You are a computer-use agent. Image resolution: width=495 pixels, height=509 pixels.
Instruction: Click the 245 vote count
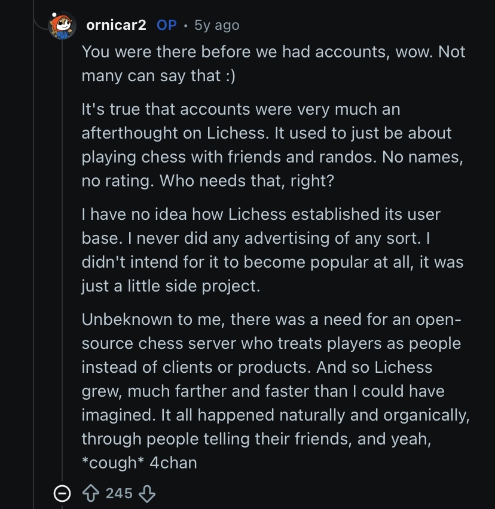[x=119, y=493]
